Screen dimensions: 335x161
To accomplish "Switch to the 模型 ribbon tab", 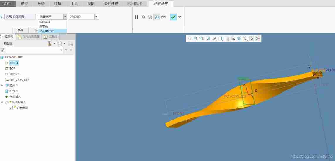I will click(x=25, y=4).
